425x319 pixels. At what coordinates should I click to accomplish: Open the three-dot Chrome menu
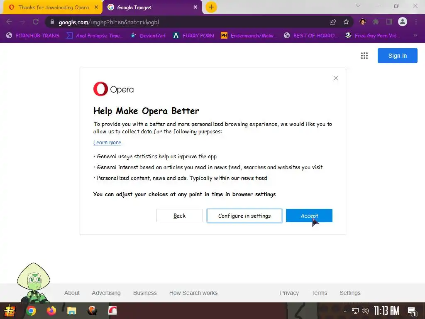click(416, 22)
